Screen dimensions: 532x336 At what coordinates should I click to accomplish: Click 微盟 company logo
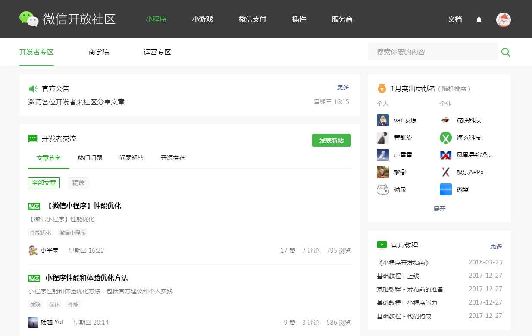point(446,189)
